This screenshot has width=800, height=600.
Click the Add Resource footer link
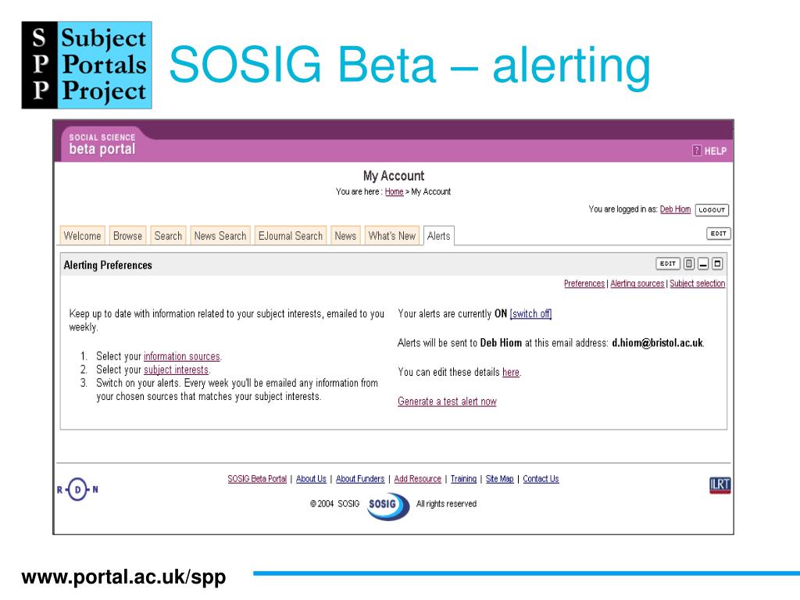418,479
